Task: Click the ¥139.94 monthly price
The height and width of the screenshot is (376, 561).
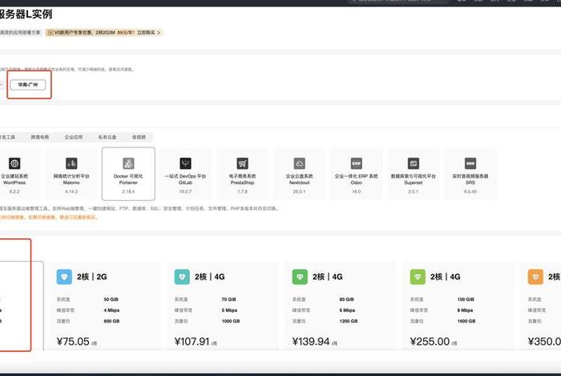Action: point(314,342)
